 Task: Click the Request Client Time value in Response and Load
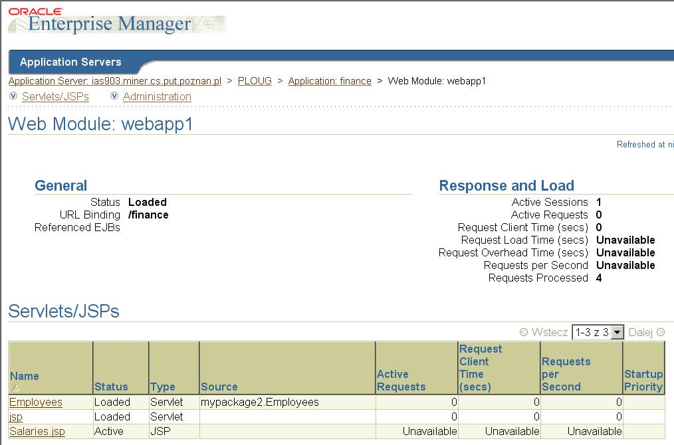click(599, 227)
